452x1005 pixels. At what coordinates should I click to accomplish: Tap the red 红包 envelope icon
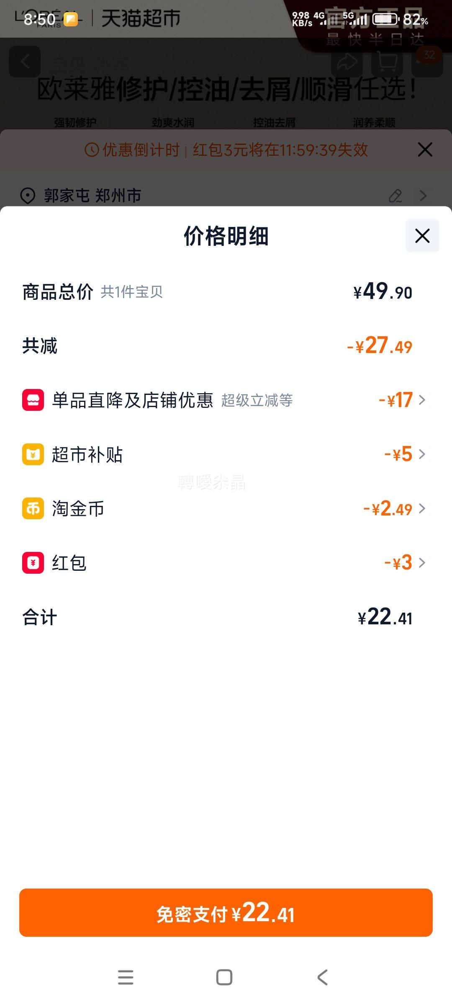(33, 563)
